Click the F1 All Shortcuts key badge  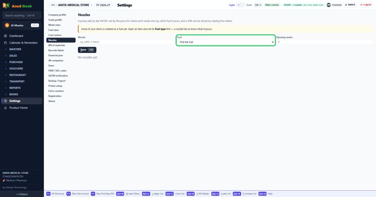pyautogui.click(x=48, y=193)
